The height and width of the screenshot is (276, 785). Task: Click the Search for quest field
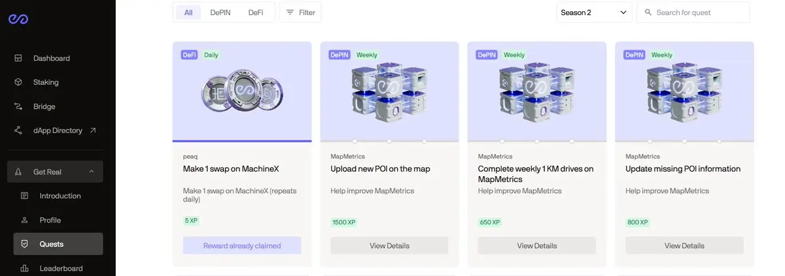pyautogui.click(x=693, y=12)
